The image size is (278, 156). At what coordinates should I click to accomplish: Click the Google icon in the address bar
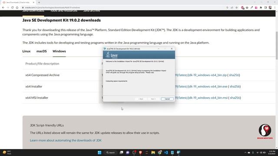point(227,8)
